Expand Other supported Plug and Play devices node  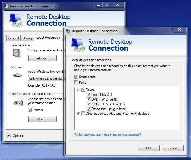coord(78,114)
